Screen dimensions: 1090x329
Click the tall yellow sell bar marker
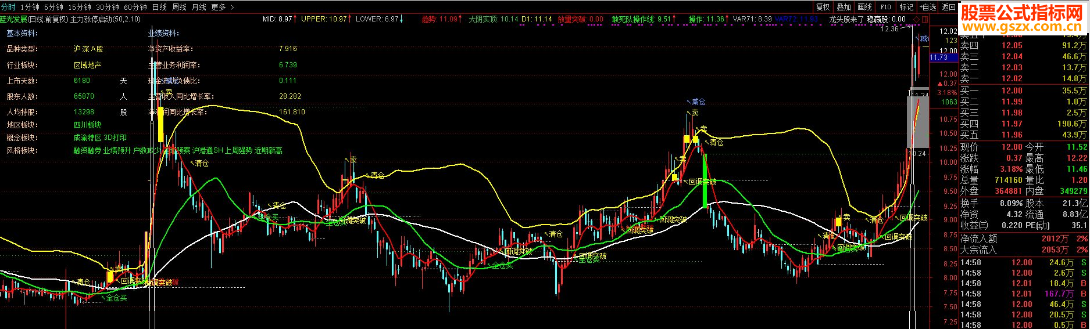point(160,124)
